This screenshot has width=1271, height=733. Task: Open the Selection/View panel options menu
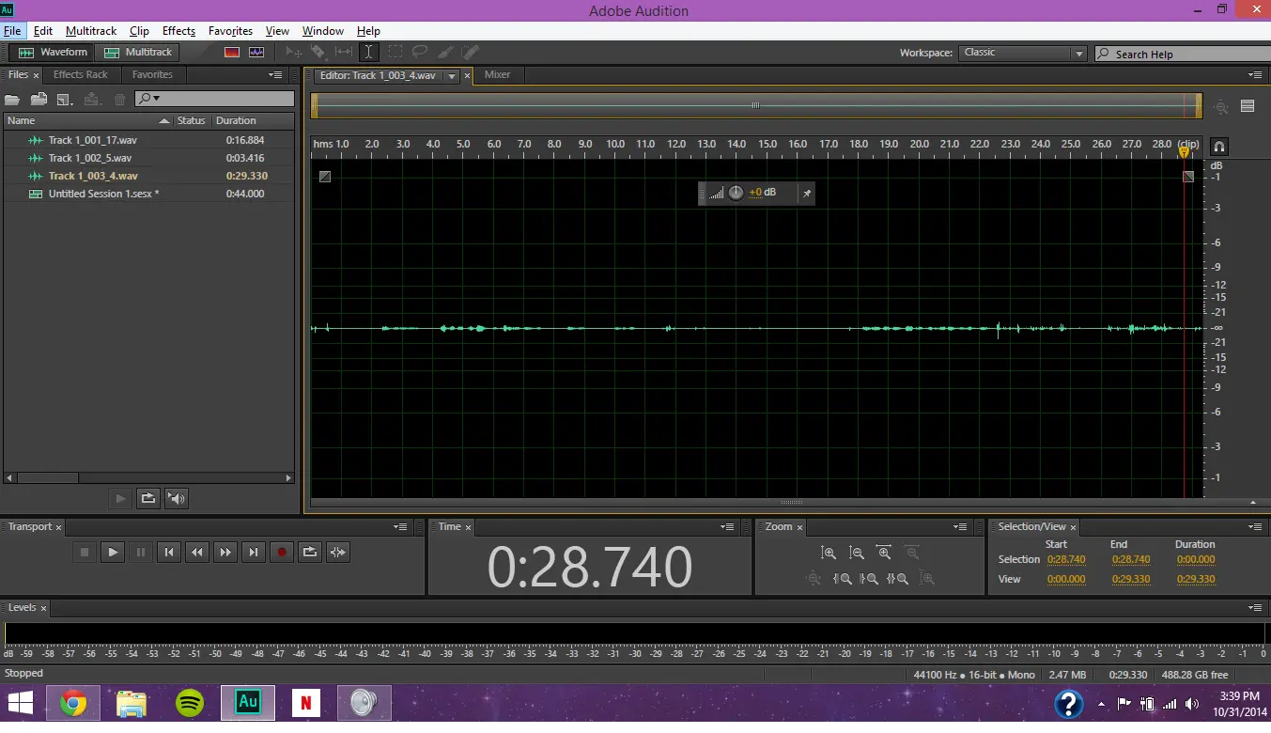(1256, 527)
